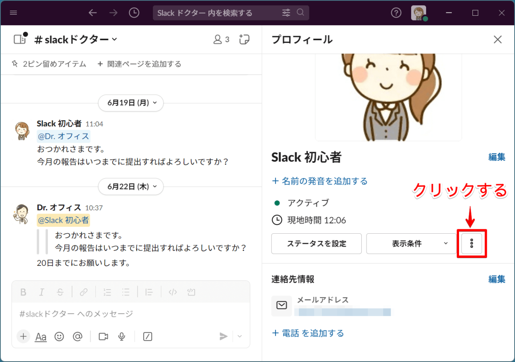Open 6月19日 (月) date dropdown

tap(131, 103)
